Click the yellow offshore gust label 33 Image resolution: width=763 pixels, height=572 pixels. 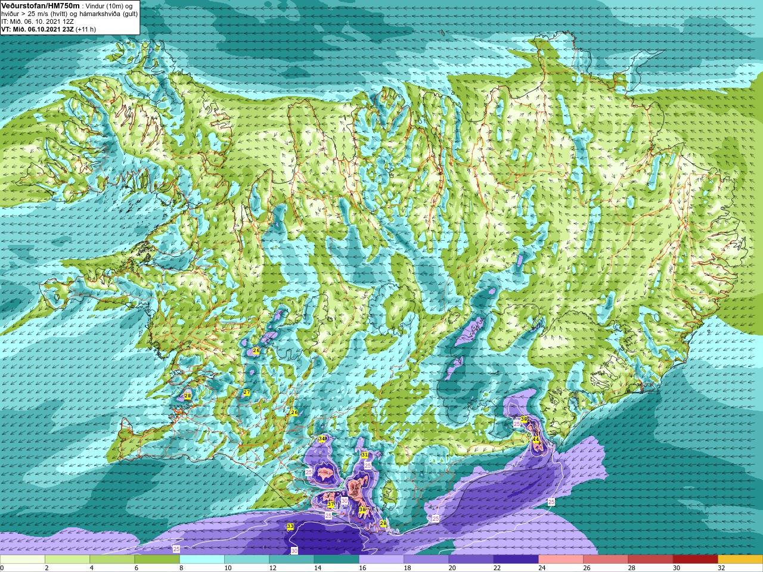(x=290, y=526)
